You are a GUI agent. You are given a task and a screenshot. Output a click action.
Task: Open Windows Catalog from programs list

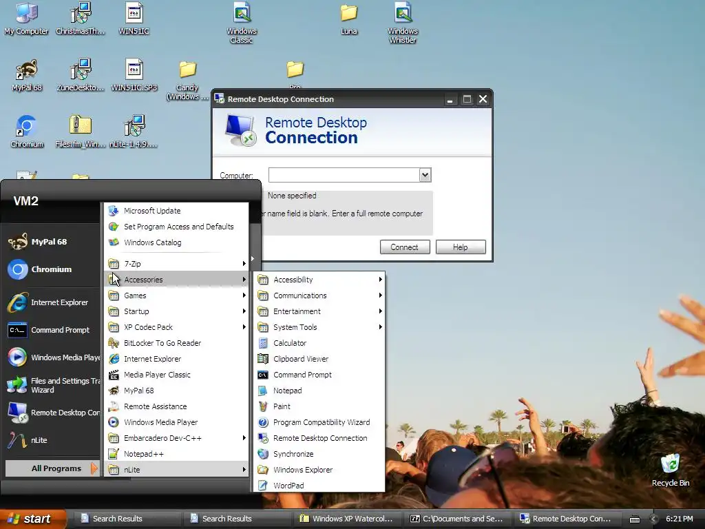coord(177,242)
